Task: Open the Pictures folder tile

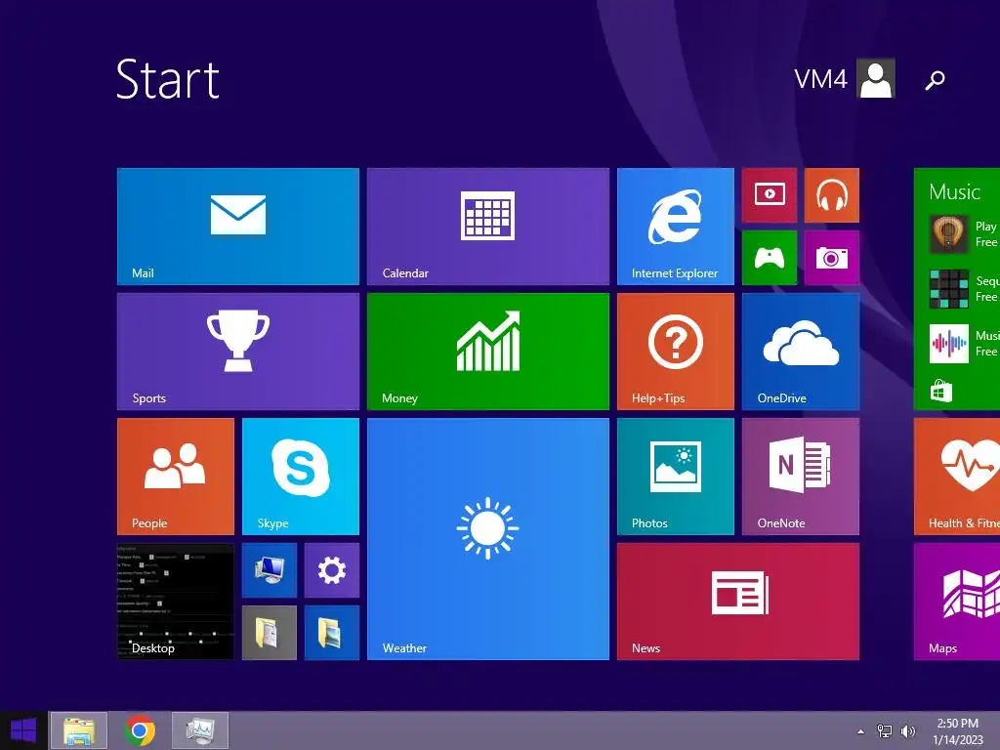Action: (x=332, y=633)
